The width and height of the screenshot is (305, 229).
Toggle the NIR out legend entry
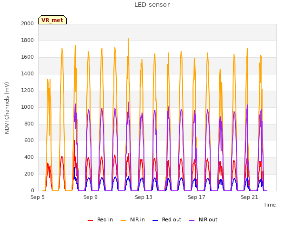[x=203, y=219]
